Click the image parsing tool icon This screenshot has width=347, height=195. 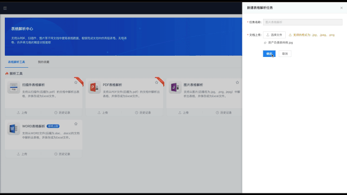tap(175, 87)
